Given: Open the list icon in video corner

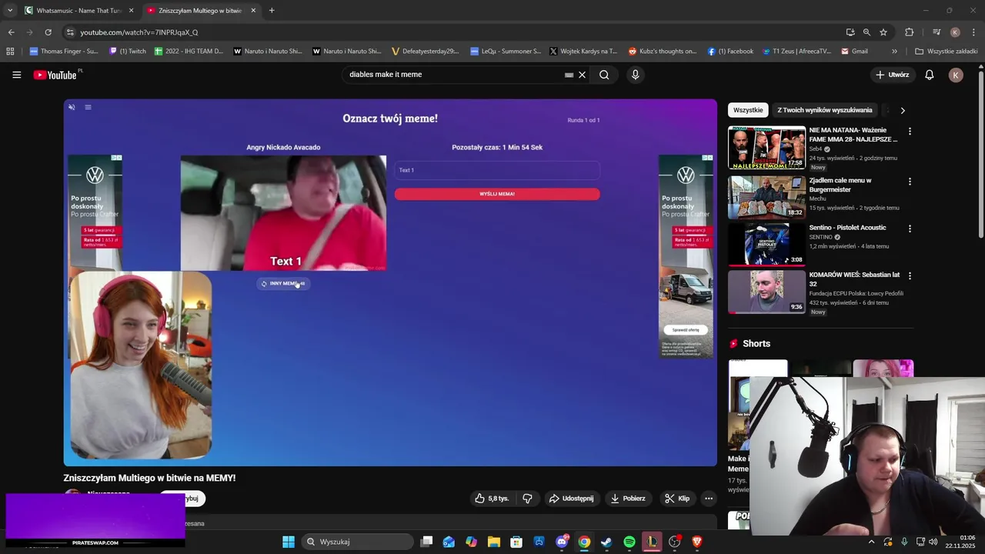Looking at the screenshot, I should [x=88, y=107].
